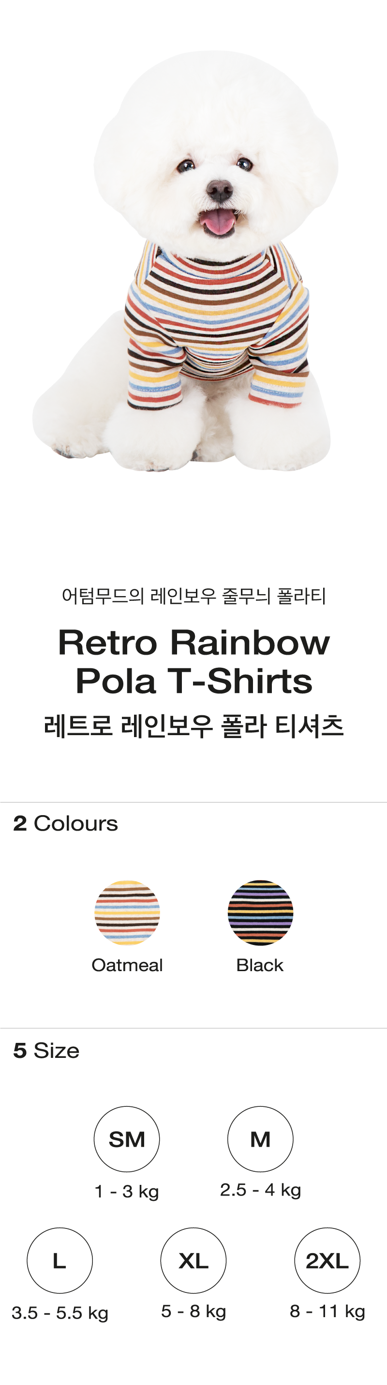Select the Black striped colour swatch

tap(260, 913)
